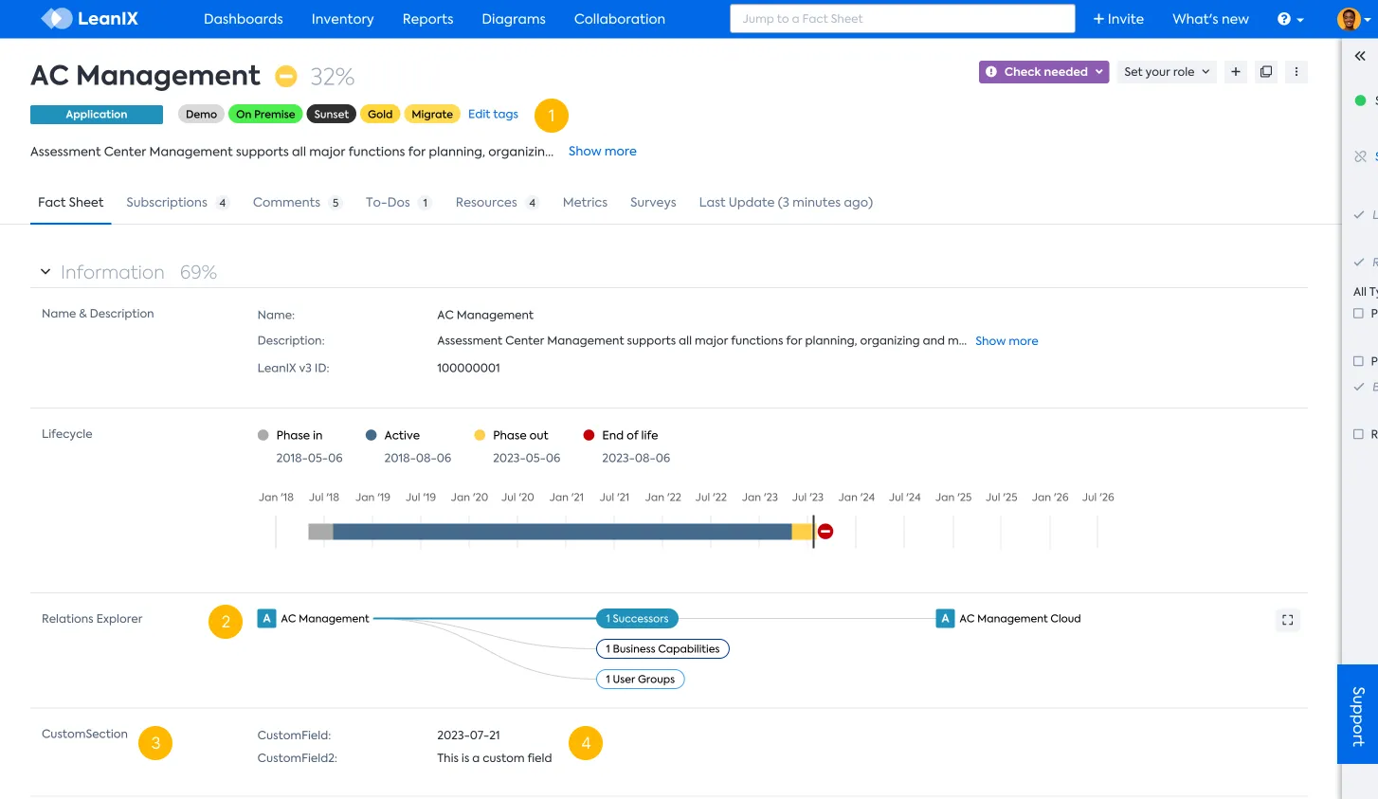Click the plus icon to add to fact sheet
1378x799 pixels.
(1237, 71)
